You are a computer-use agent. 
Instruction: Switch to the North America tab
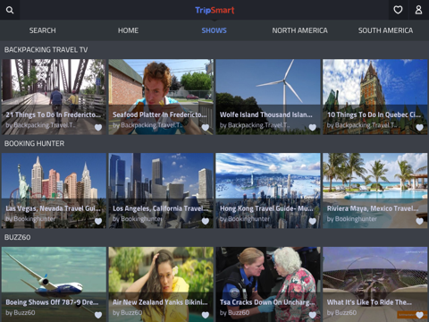pos(299,30)
